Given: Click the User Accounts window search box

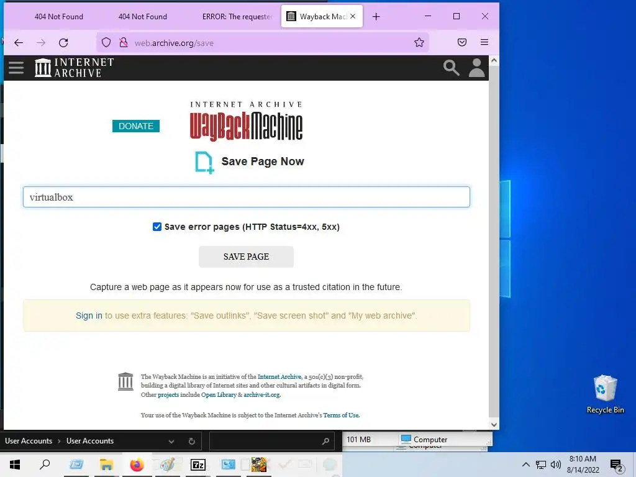Looking at the screenshot, I should pyautogui.click(x=271, y=442).
